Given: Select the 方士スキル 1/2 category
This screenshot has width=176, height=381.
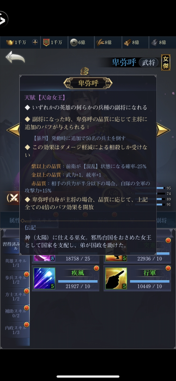Looking at the screenshot, I should click(x=16, y=296).
